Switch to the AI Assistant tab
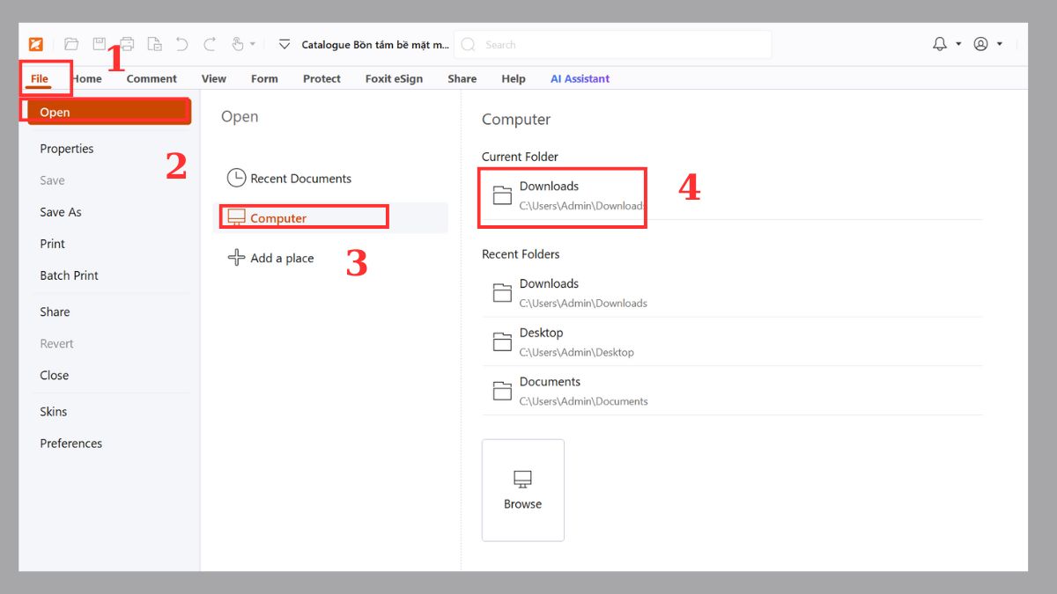Image resolution: width=1057 pixels, height=594 pixels. click(580, 78)
